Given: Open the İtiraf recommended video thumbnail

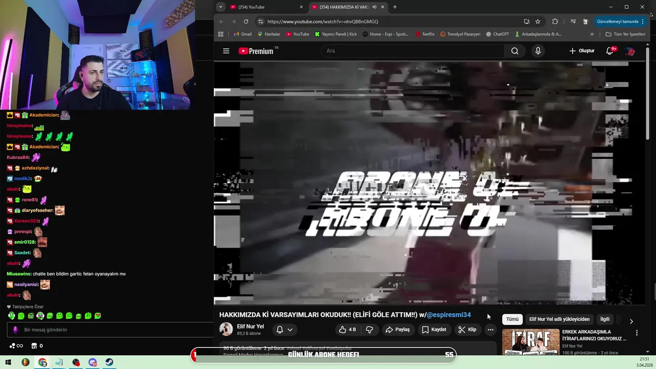Looking at the screenshot, I should click(530, 342).
